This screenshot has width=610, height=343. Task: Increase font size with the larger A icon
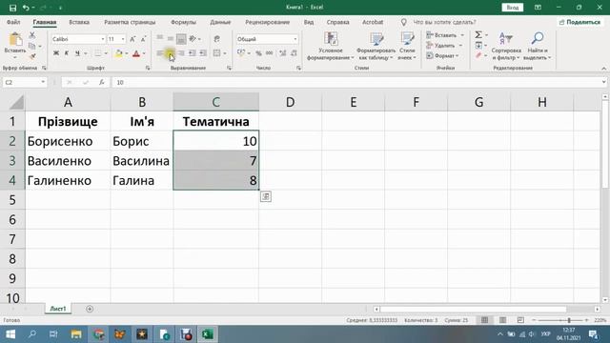132,39
